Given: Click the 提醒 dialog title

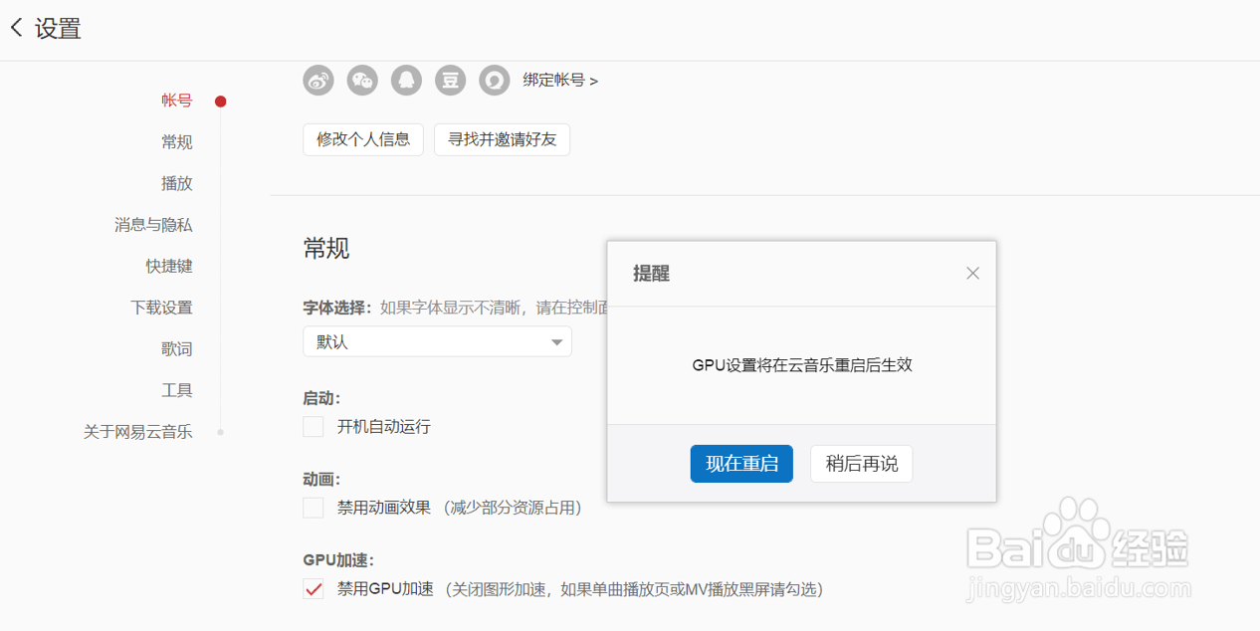Looking at the screenshot, I should click(x=652, y=274).
